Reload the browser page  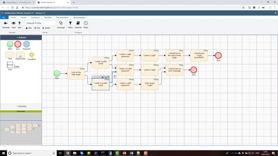13,8
